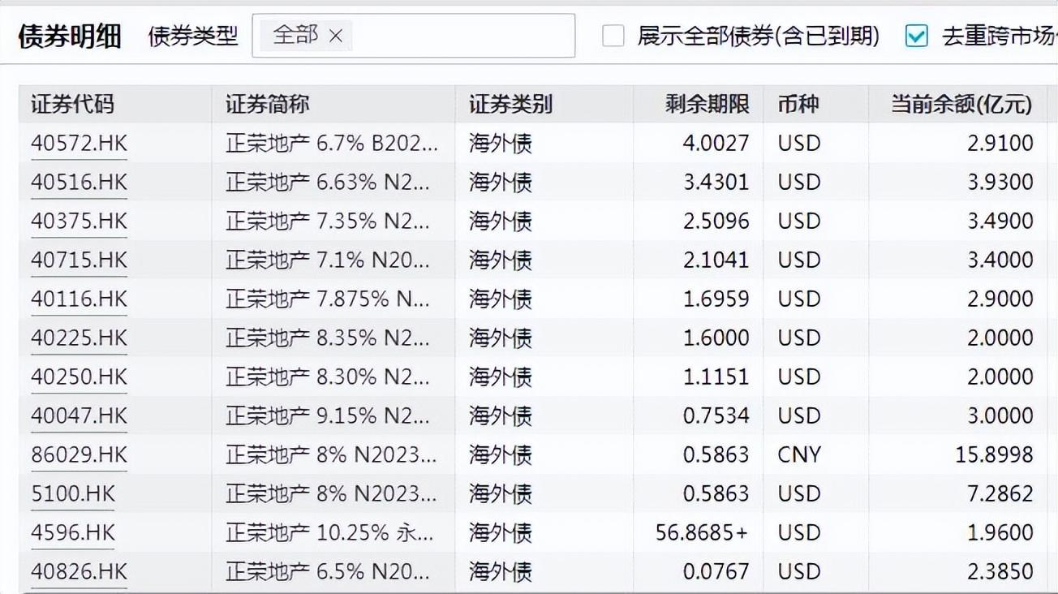Viewport: 1058px width, 594px height.
Task: Click balance value 3.9300
Action: pos(1000,183)
